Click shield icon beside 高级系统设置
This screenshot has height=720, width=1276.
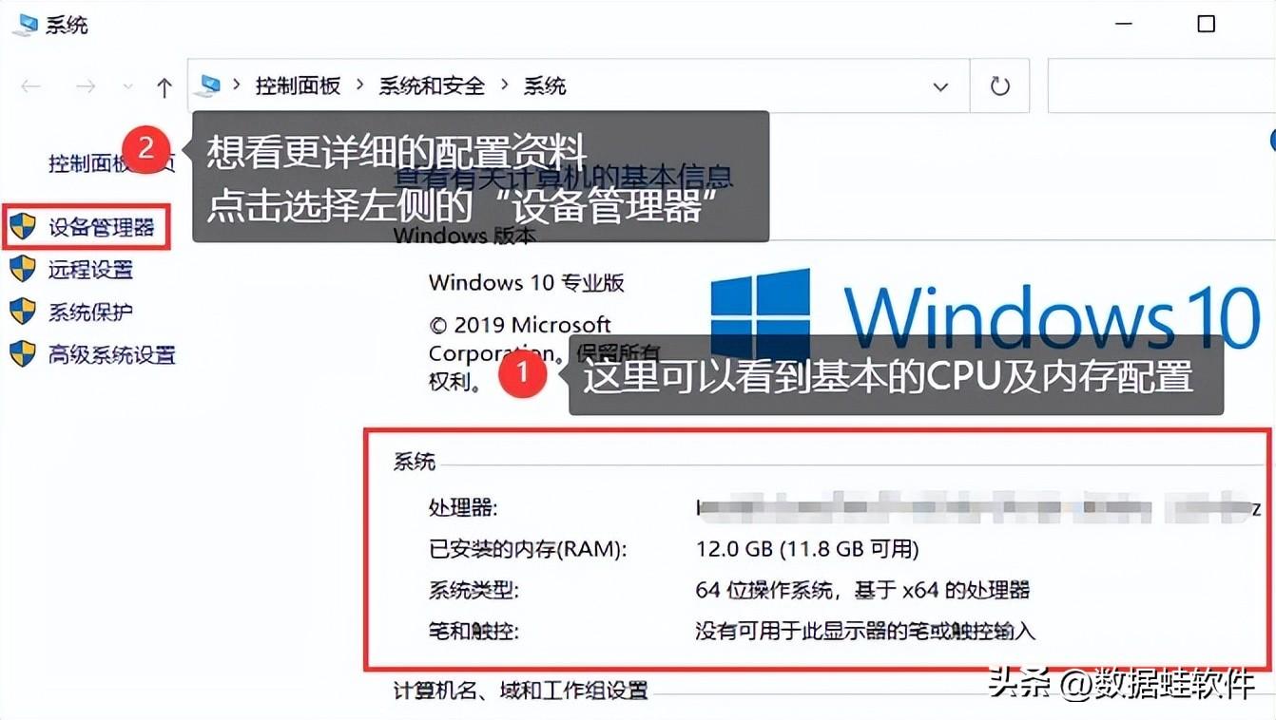point(23,354)
